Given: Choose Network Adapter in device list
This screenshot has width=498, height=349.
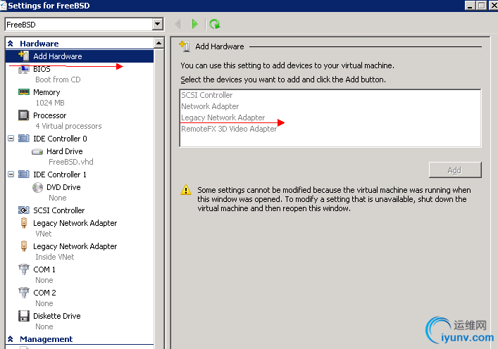Looking at the screenshot, I should click(210, 106).
